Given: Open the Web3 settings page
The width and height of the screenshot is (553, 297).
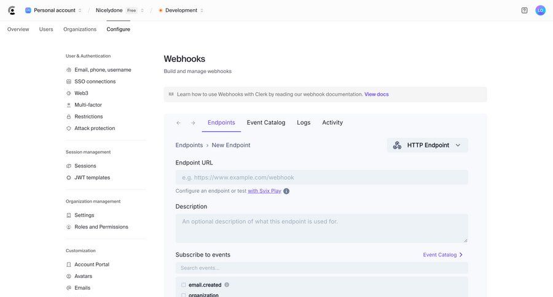Looking at the screenshot, I should 81,93.
